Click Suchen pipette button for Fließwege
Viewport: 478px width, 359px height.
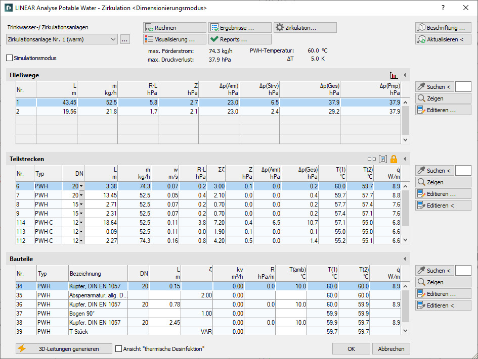point(434,87)
